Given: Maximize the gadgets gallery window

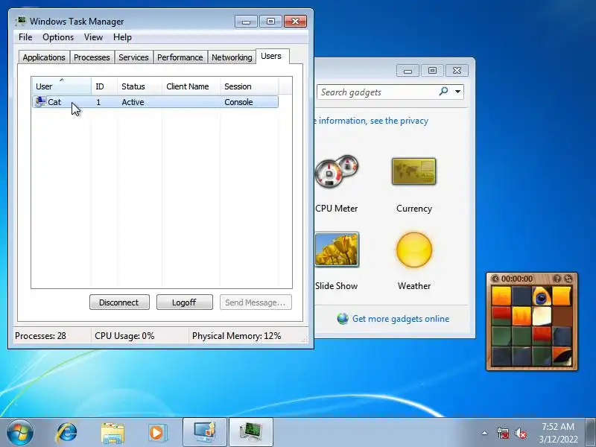Looking at the screenshot, I should 432,71.
